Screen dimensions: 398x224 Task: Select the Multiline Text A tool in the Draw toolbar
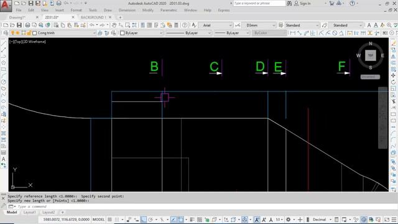[4, 159]
